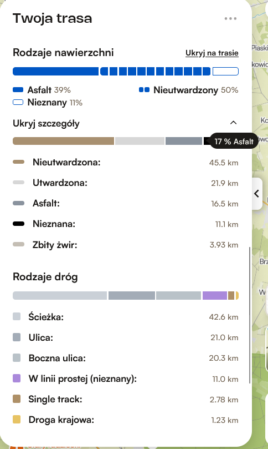Click the Utwardzona light grey detail bar segment
Image resolution: width=268 pixels, height=449 pixels.
click(x=140, y=141)
